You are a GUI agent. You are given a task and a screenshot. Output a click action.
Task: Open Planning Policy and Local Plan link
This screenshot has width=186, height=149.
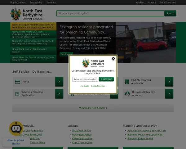point(145,135)
